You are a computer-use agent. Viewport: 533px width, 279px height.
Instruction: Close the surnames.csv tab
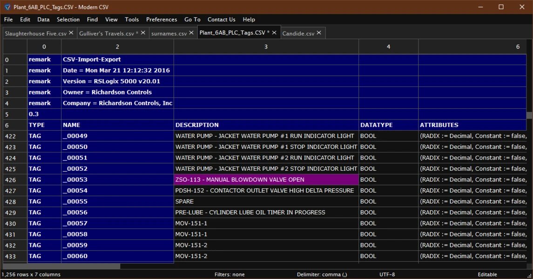(x=191, y=33)
